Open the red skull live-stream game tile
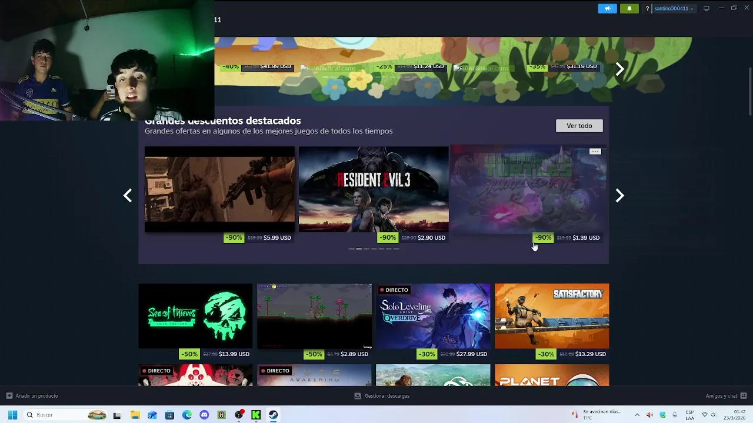Viewport: 753px width, 423px height. 195,375
